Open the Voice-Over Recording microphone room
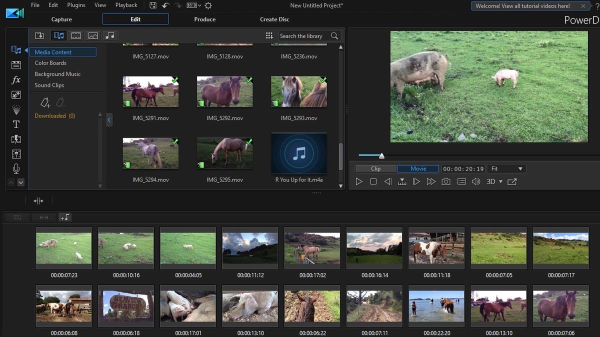Screen dimensions: 600x337 16,169
